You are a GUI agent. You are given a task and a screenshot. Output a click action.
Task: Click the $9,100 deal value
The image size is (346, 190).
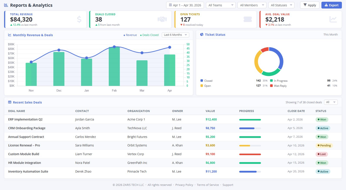(210, 154)
